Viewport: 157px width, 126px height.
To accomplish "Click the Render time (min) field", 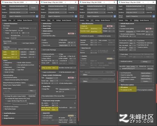I will point(54,108).
